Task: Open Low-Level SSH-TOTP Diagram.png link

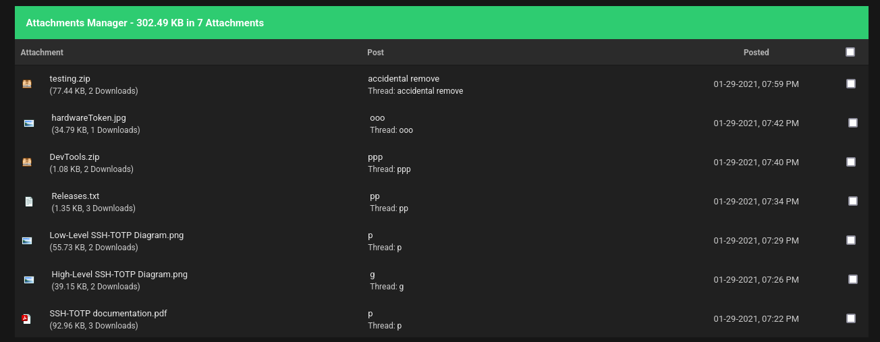Action: coord(117,235)
